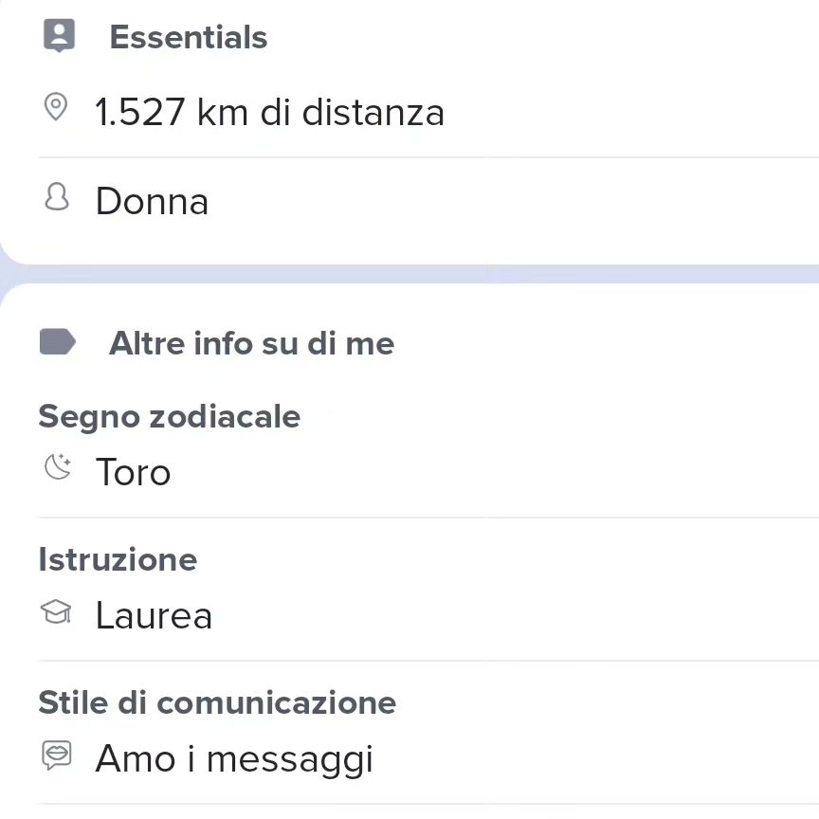Click the Stile di comunicazione label
Screen dimensions: 819x819
217,702
